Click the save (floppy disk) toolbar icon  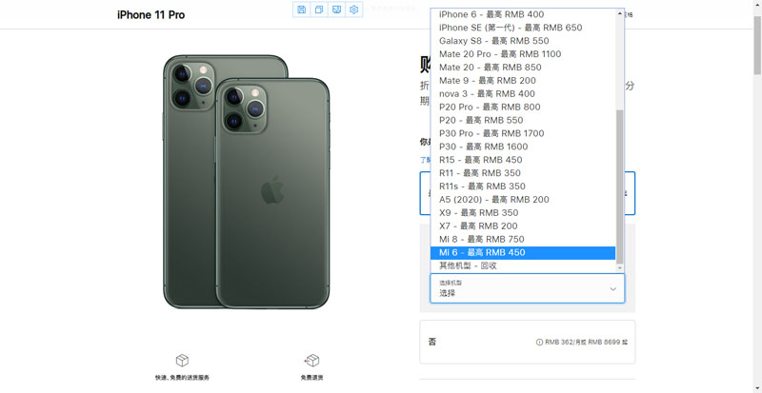click(x=301, y=10)
